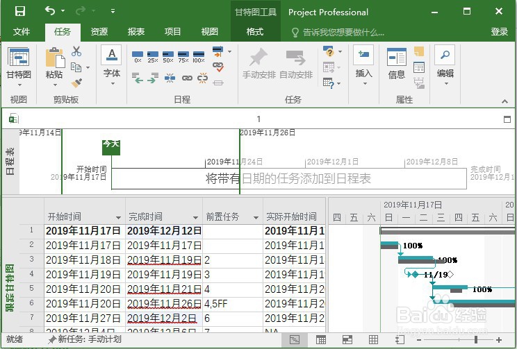This screenshot has height=349, width=517.
Task: Select finish date 2019年12月12日 in row 1
Action: pos(164,231)
